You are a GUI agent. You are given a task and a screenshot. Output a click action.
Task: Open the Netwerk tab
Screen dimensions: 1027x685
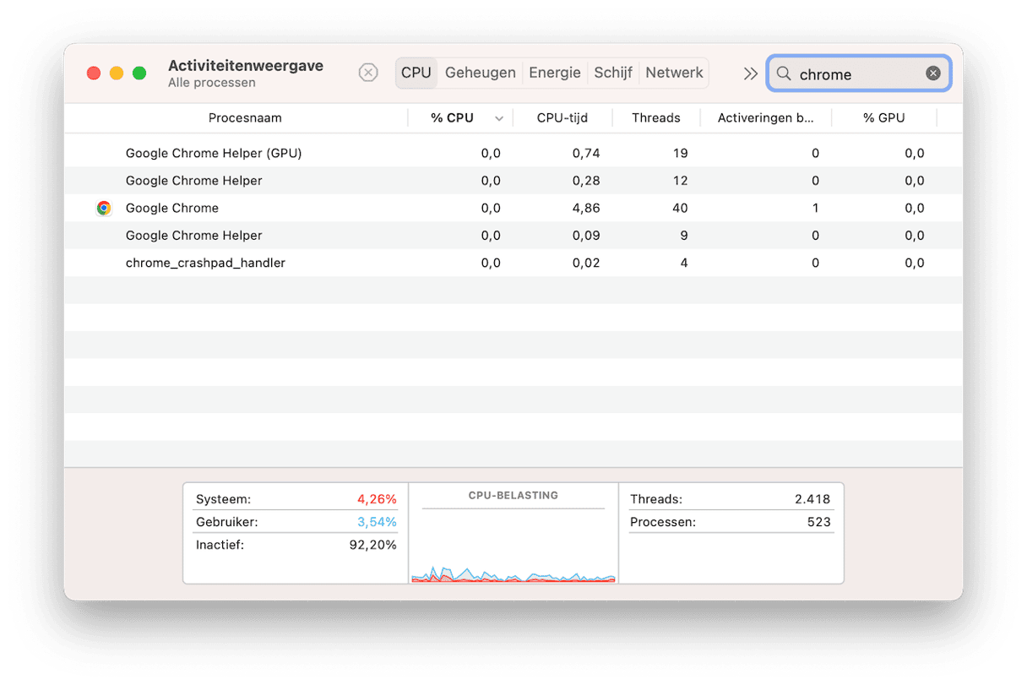coord(674,73)
